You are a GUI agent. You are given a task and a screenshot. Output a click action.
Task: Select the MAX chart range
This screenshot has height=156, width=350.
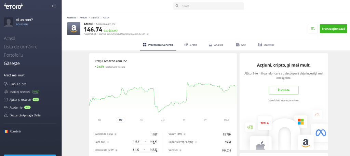[x=226, y=120]
